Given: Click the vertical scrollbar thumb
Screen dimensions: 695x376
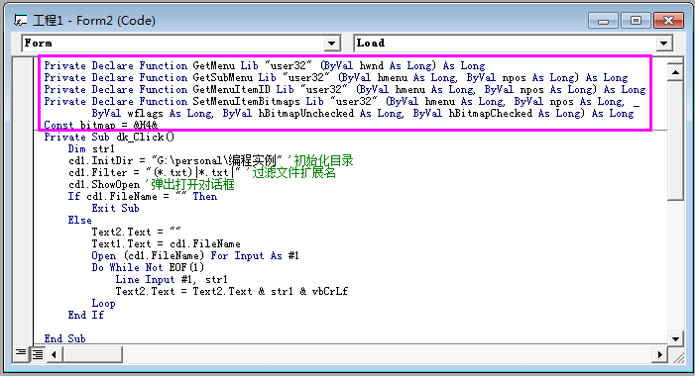Looking at the screenshot, I should 675,141.
